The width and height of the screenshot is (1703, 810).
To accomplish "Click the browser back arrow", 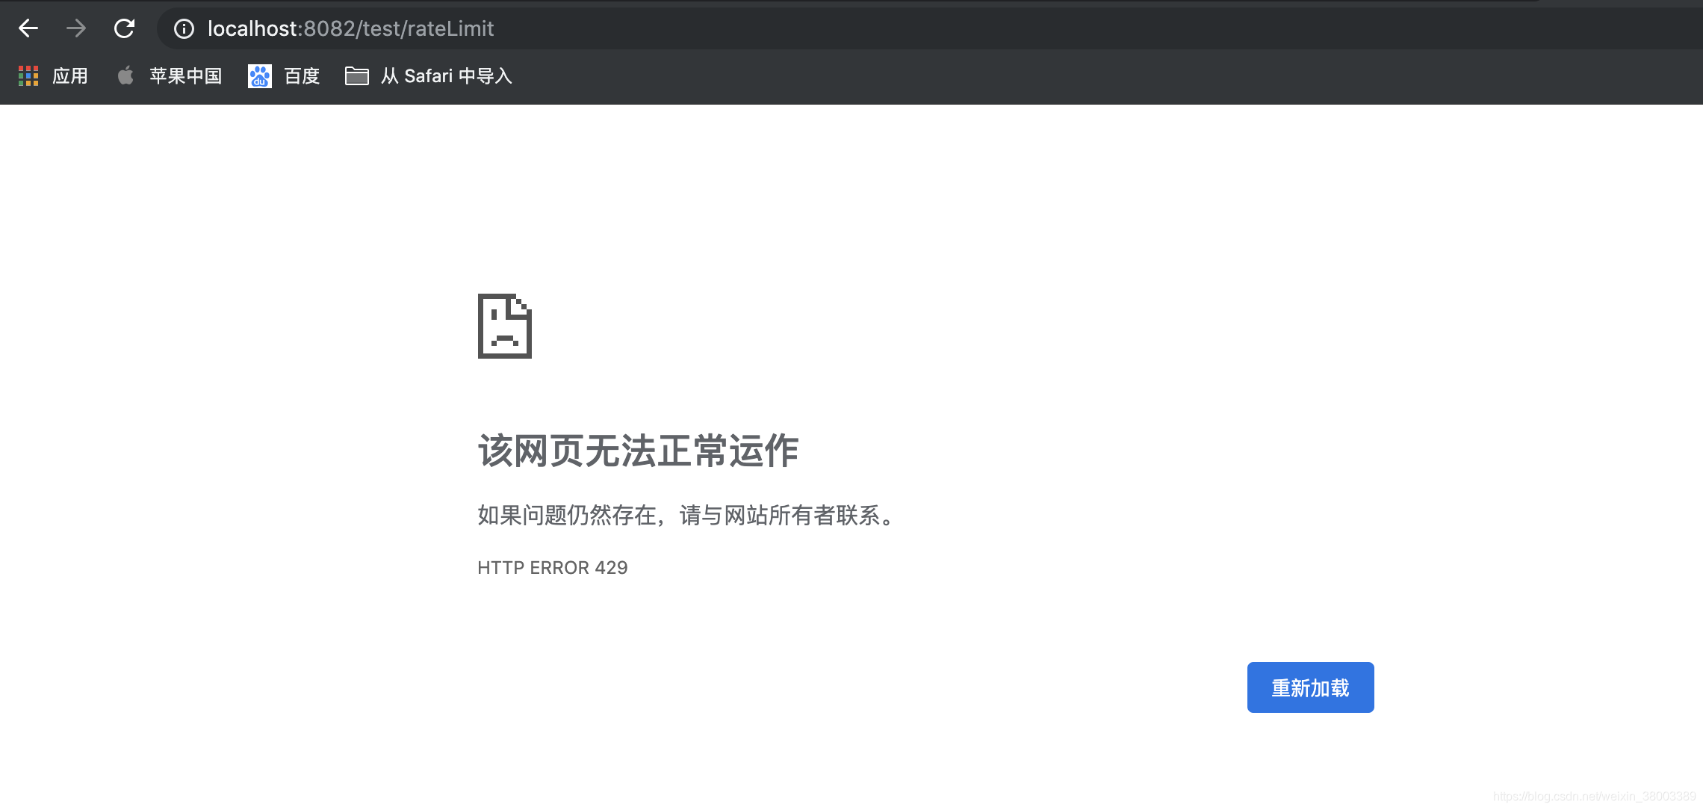I will click(28, 28).
